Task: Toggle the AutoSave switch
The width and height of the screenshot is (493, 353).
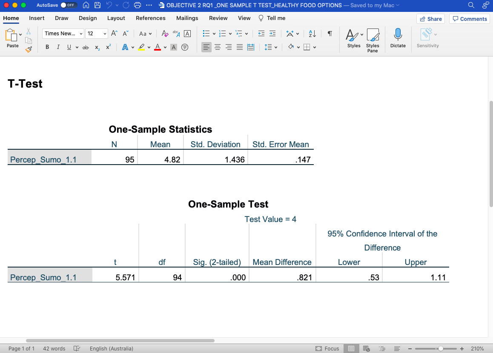Action: tap(68, 5)
